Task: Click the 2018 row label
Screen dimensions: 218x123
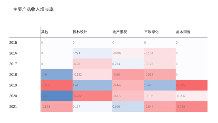Action: pos(13,74)
